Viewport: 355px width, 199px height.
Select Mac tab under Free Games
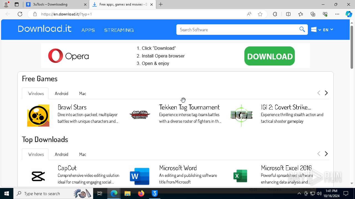(83, 93)
